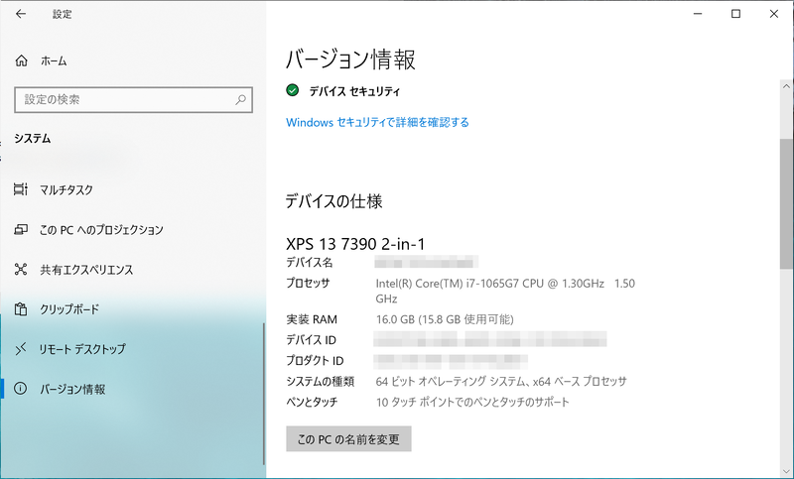Click the sidebar scrollbar thumb
Image resolution: width=794 pixels, height=479 pixels.
coord(264,394)
